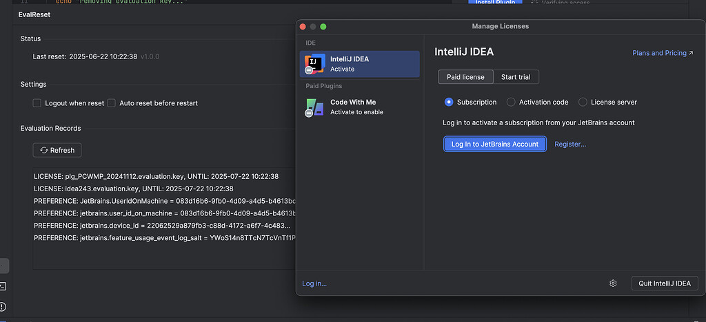Choose the License server radio option
Screen dimensions: 706x322
pyautogui.click(x=583, y=102)
